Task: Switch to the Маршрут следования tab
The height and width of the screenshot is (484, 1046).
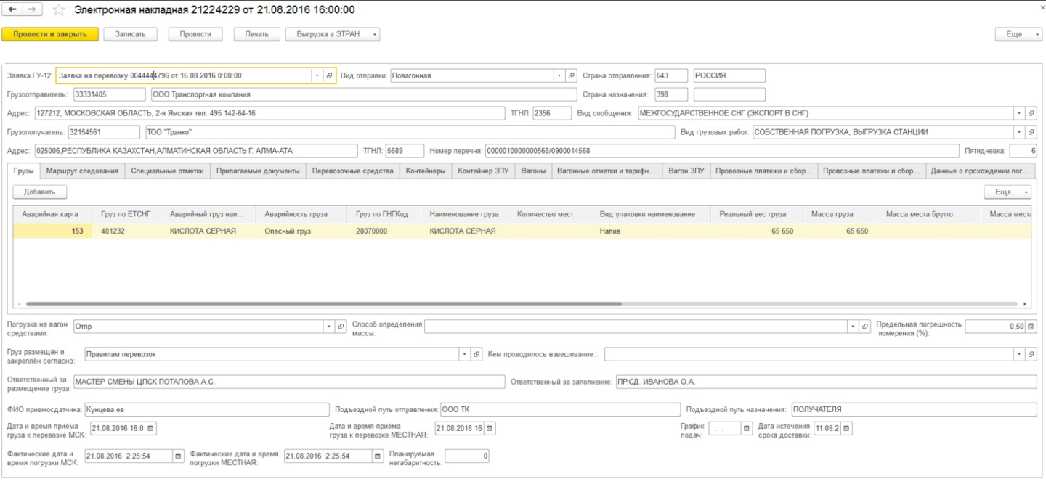Action: [82, 171]
